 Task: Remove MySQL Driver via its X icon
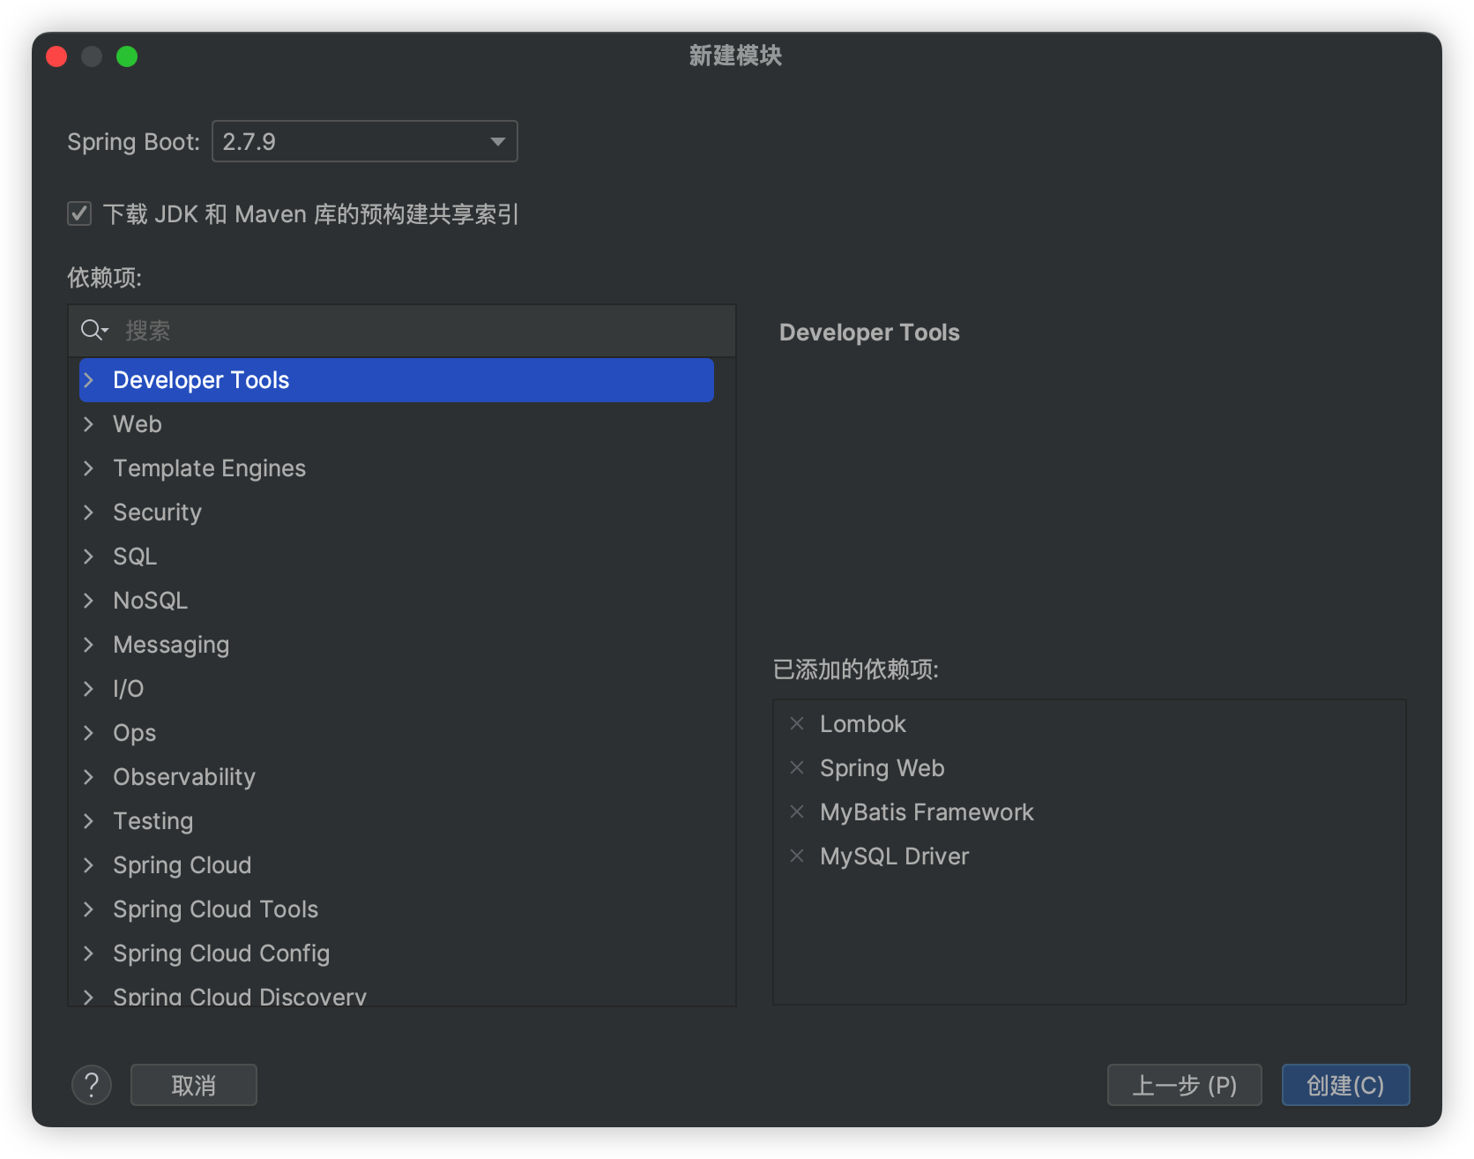[x=797, y=856]
